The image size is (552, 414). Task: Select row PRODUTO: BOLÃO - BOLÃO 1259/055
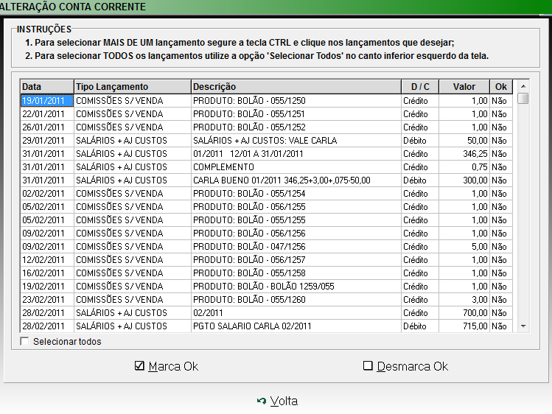(267, 287)
